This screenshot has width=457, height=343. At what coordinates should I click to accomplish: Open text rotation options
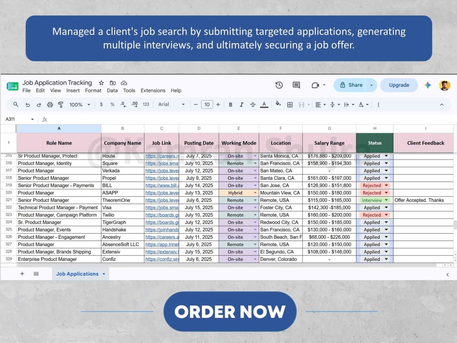pyautogui.click(x=363, y=104)
